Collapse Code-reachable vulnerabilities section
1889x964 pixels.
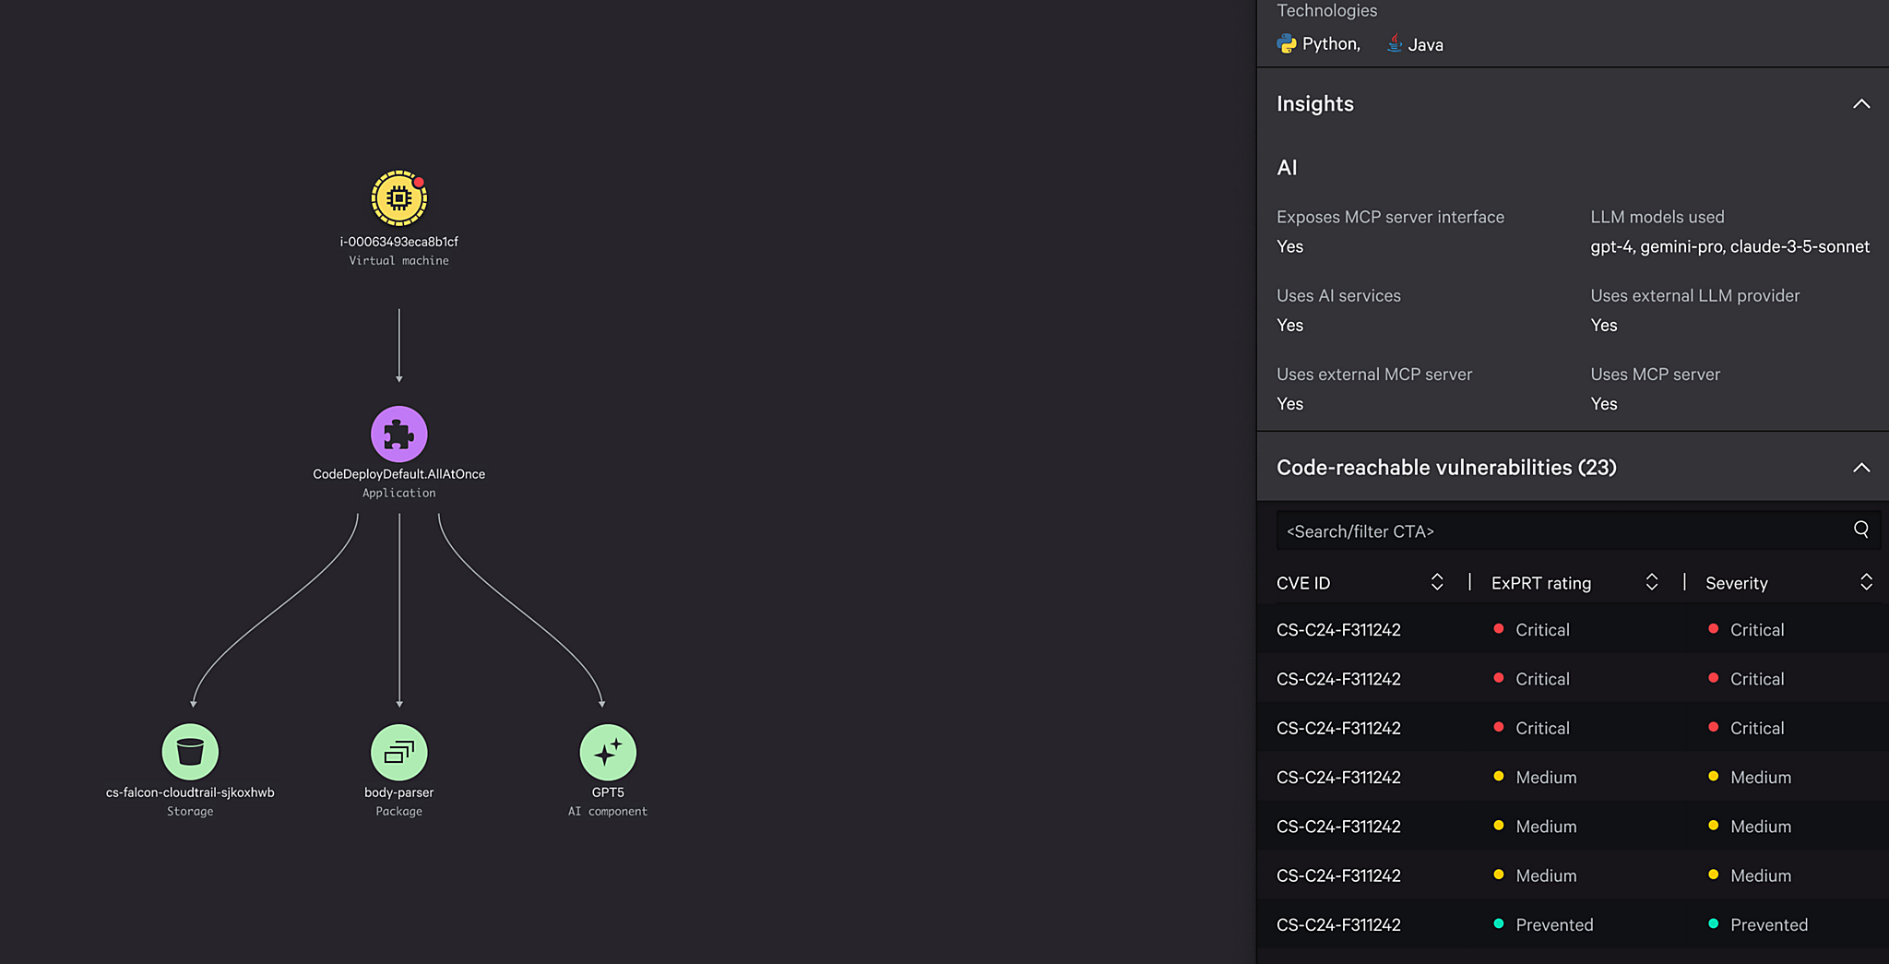1861,468
